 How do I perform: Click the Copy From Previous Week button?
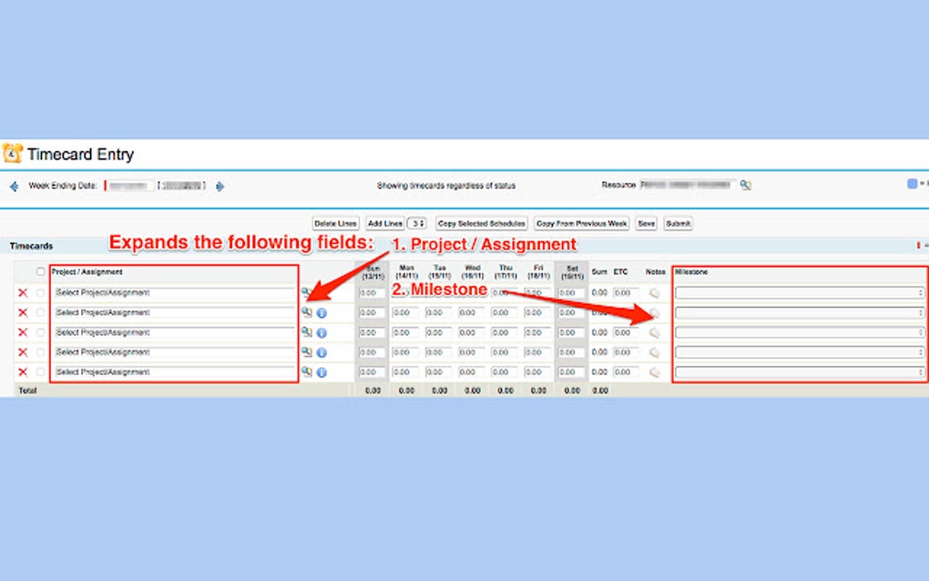pos(584,222)
